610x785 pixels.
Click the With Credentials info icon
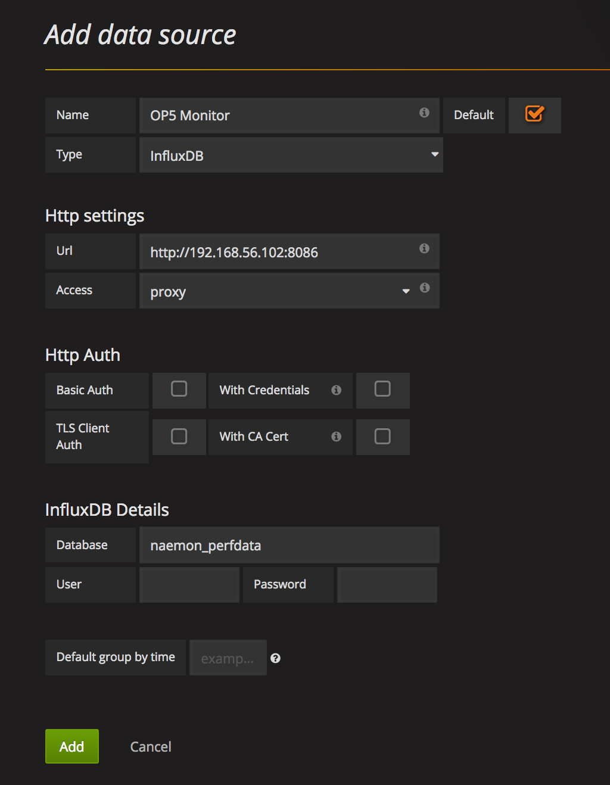(337, 390)
